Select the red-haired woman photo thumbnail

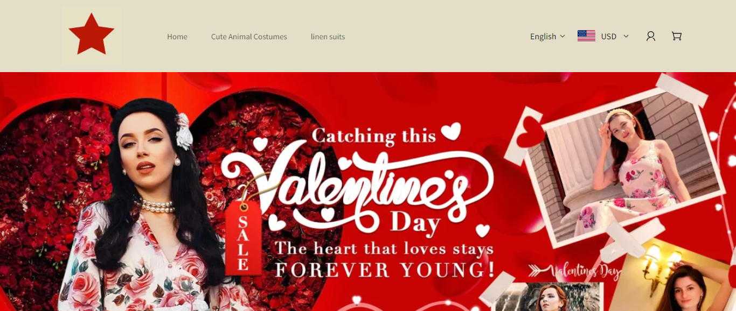[547, 297]
